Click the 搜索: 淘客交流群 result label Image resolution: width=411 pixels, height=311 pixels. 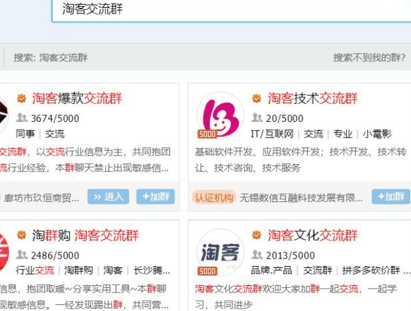tap(50, 58)
